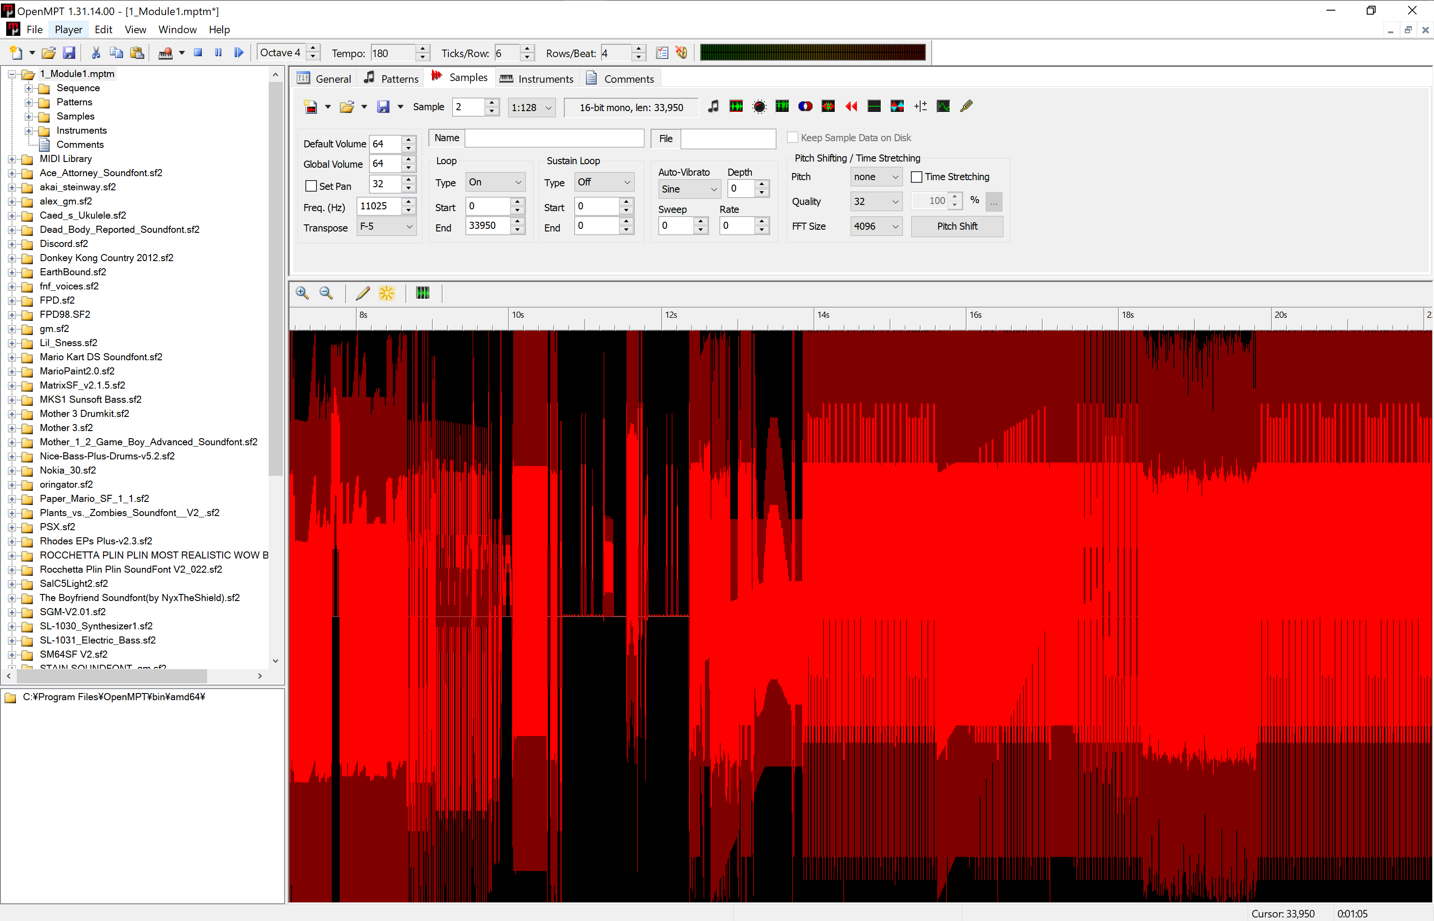The image size is (1434, 921).
Task: Check Keep Sample Data on Disk
Action: [793, 138]
